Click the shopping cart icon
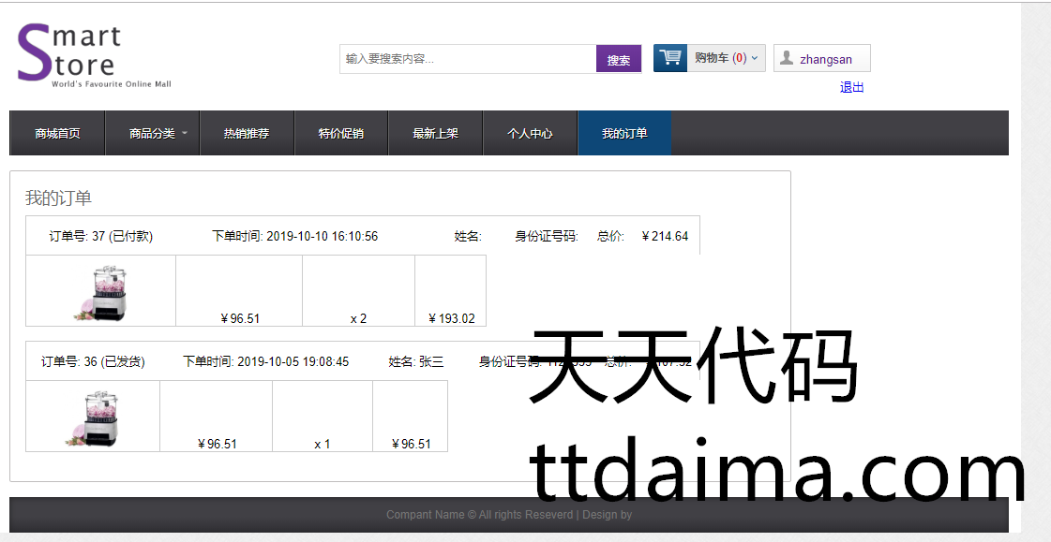The image size is (1051, 542). tap(670, 58)
